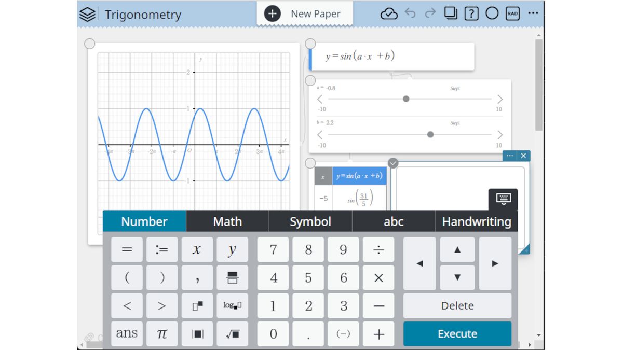Open the toolbar overflow menu (three dots)
The height and width of the screenshot is (350, 623).
(533, 13)
